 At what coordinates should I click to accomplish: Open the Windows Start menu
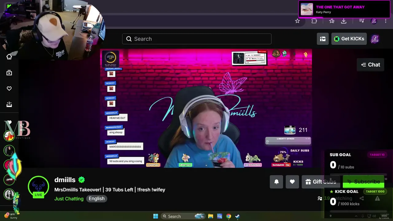[156, 216]
